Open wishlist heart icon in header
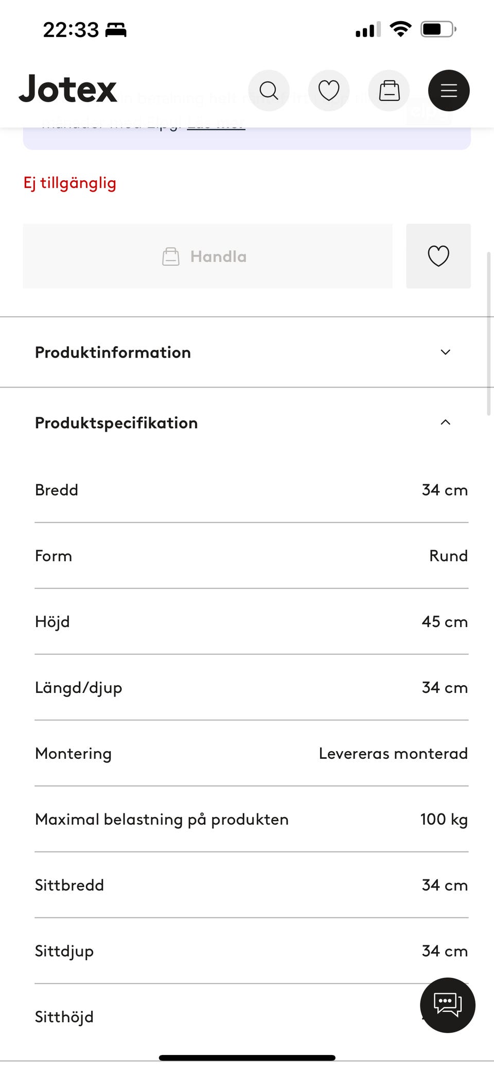This screenshot has height=1070, width=494. (x=329, y=91)
